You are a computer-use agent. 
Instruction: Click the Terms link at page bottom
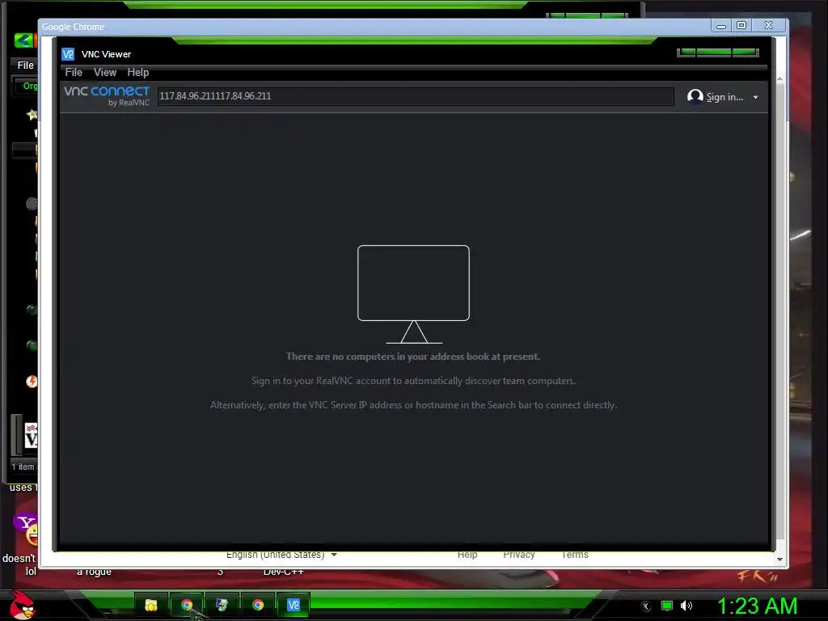(x=575, y=555)
